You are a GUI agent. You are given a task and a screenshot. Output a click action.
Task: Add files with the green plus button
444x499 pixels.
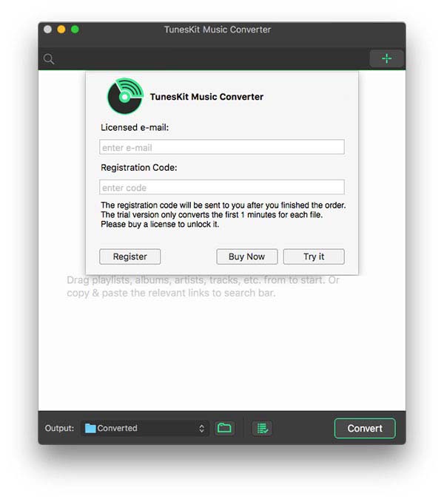(x=387, y=58)
